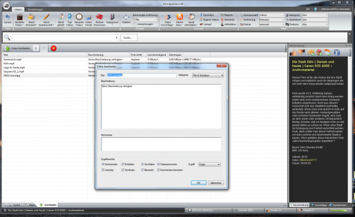Screen dimensions: 355x217
Task: Open Verlauf history
Action: pyautogui.click(x=206, y=24)
